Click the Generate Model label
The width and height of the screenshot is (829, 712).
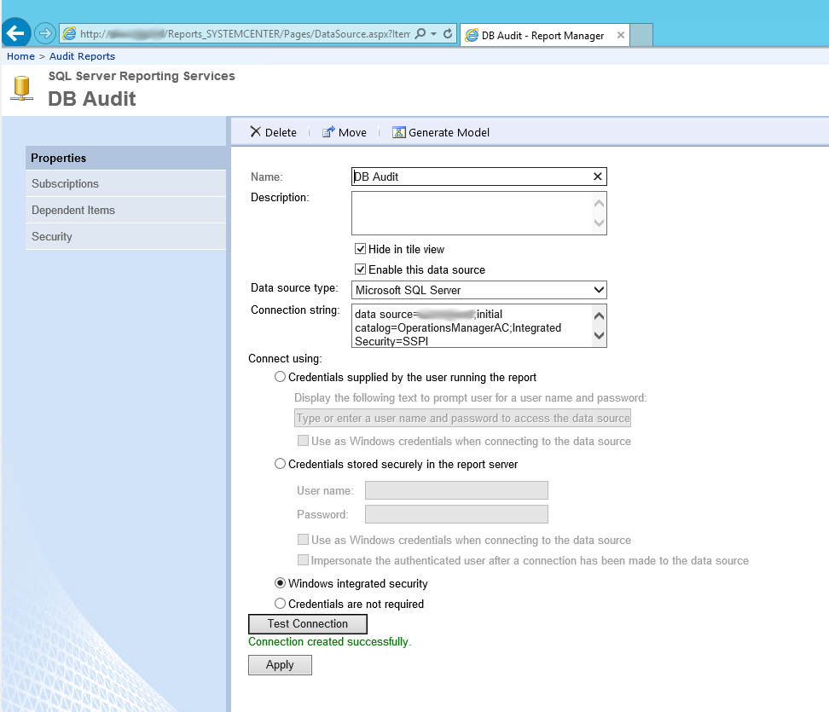tap(449, 132)
